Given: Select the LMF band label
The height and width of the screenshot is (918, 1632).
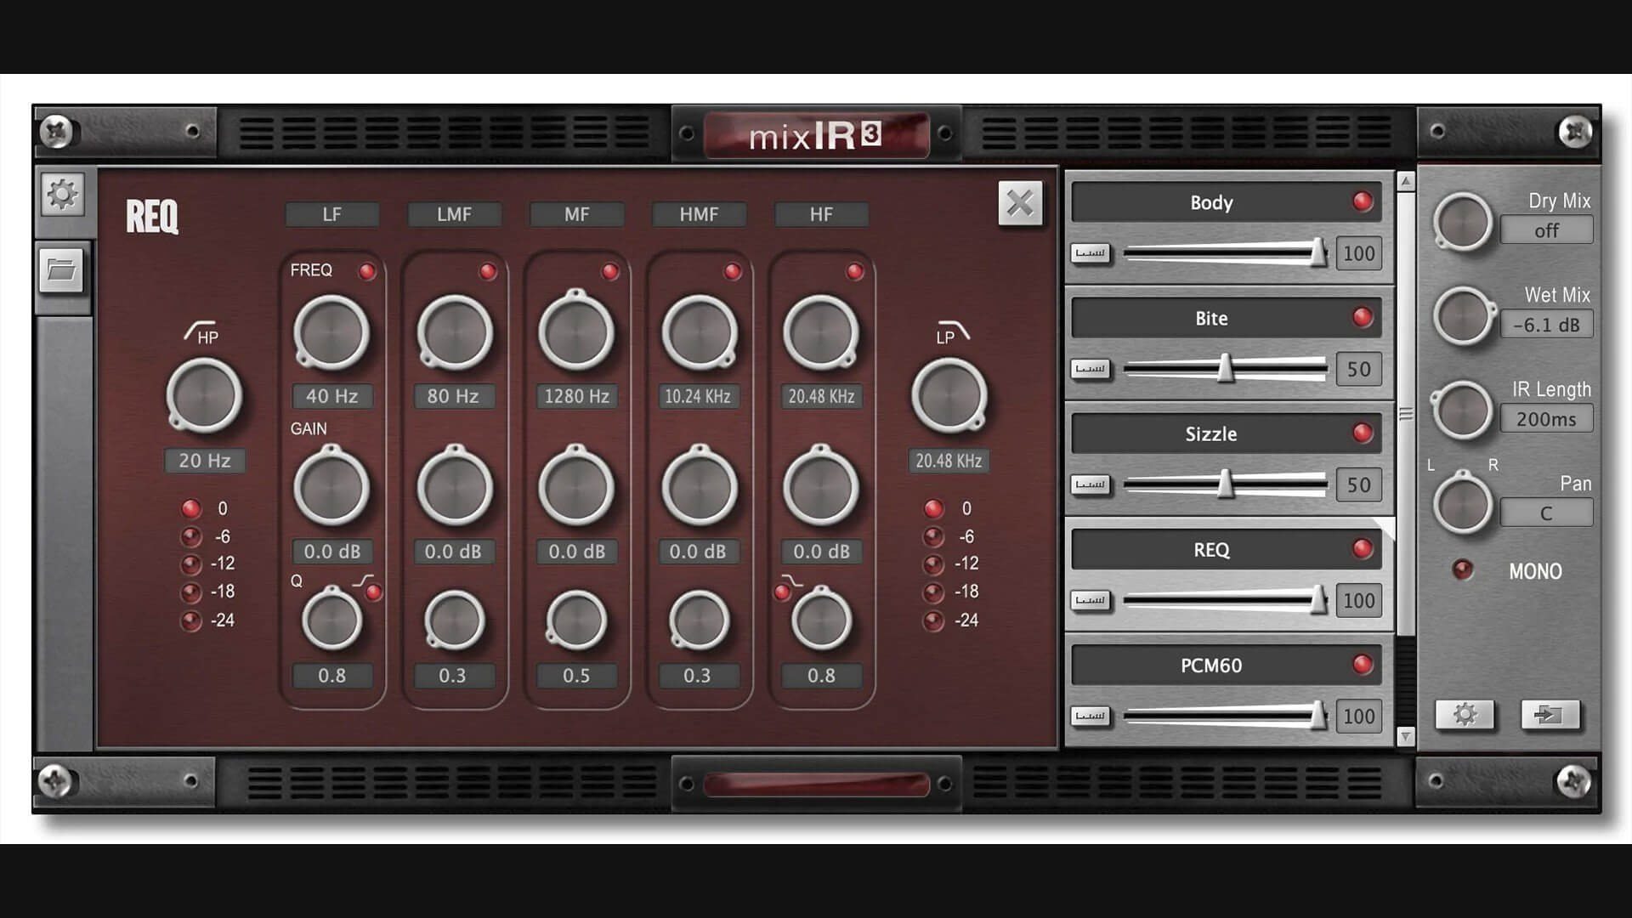Looking at the screenshot, I should (x=455, y=214).
